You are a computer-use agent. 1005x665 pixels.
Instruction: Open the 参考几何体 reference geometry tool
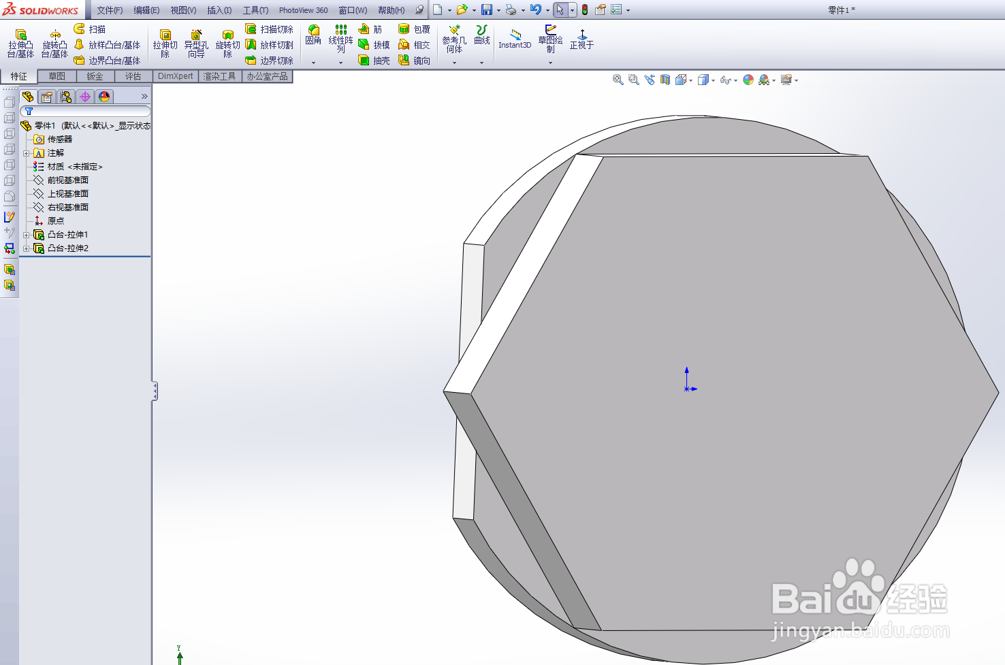pos(454,39)
